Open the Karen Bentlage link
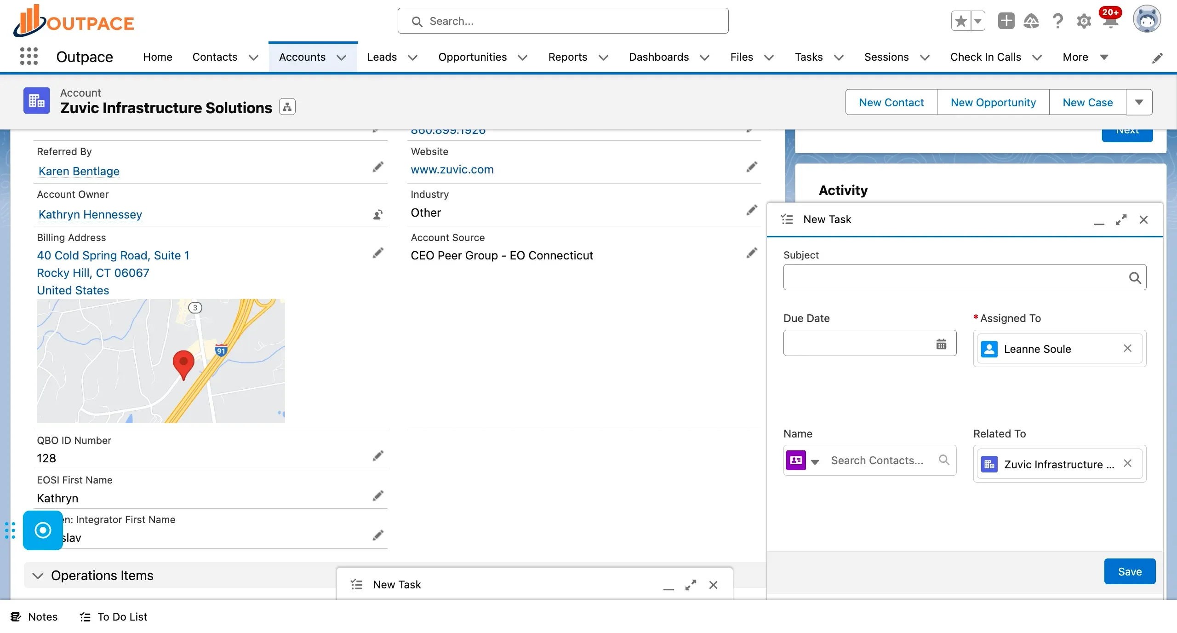Screen dimensions: 1177x633 tap(79, 171)
